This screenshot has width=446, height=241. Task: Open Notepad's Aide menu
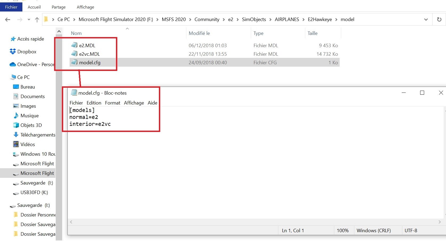tap(152, 103)
